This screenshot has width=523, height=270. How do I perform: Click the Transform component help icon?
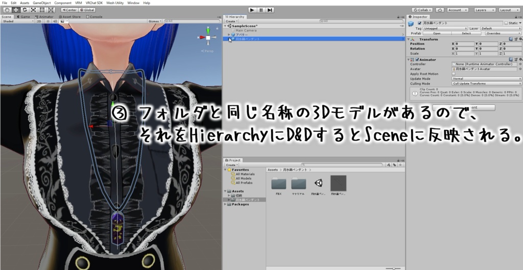(511, 39)
